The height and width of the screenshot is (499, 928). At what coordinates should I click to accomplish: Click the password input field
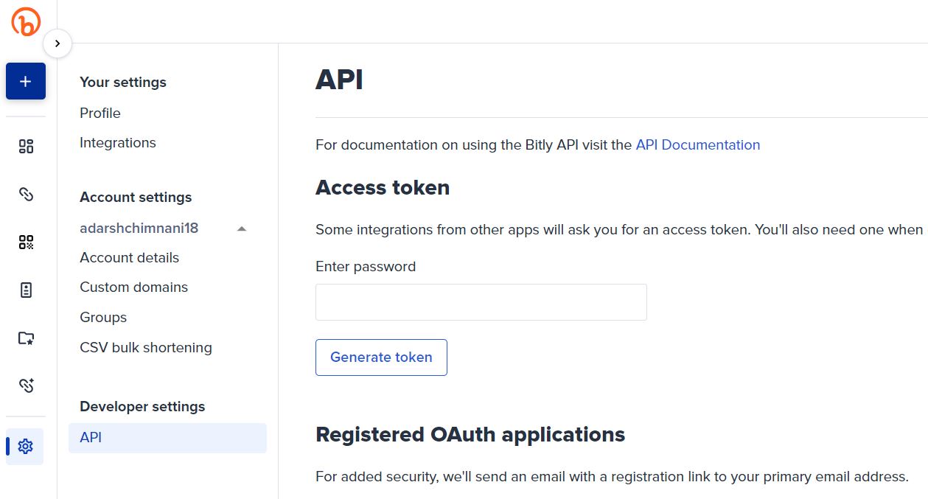pos(481,302)
